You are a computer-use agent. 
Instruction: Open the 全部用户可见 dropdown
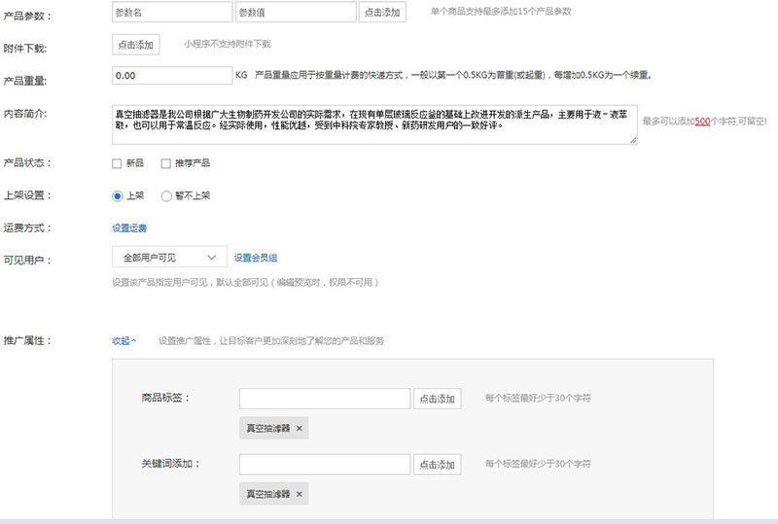pos(169,258)
